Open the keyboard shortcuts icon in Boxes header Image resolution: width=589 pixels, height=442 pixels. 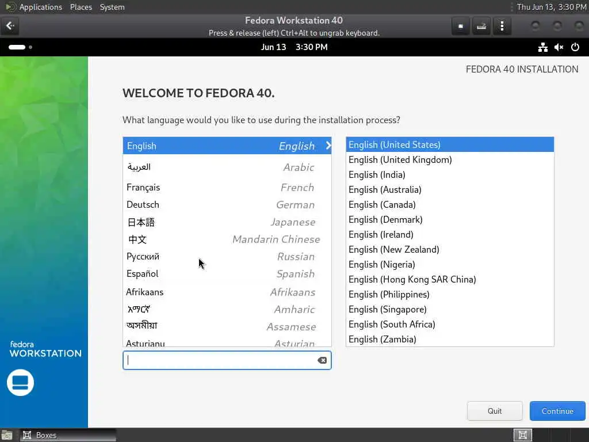tap(481, 26)
